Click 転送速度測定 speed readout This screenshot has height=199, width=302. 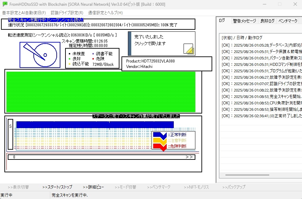click(x=62, y=35)
